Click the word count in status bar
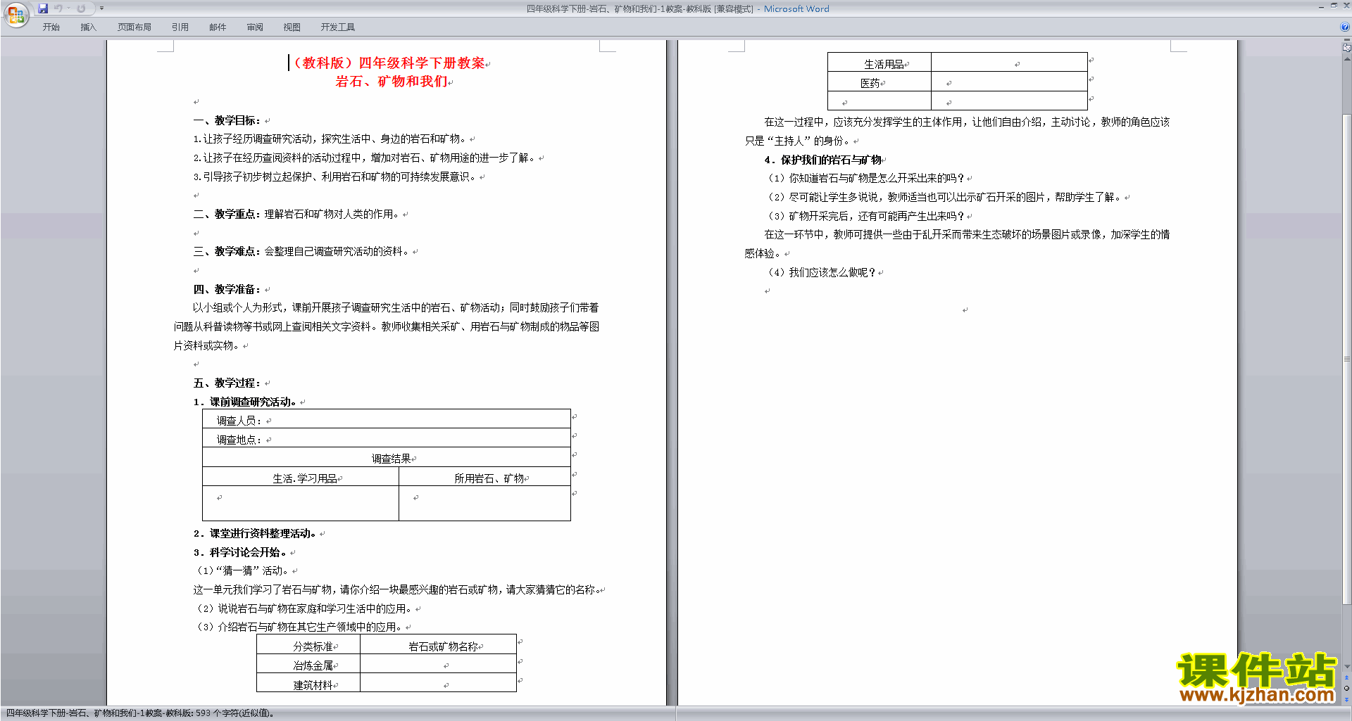The height and width of the screenshot is (721, 1352). [x=234, y=713]
